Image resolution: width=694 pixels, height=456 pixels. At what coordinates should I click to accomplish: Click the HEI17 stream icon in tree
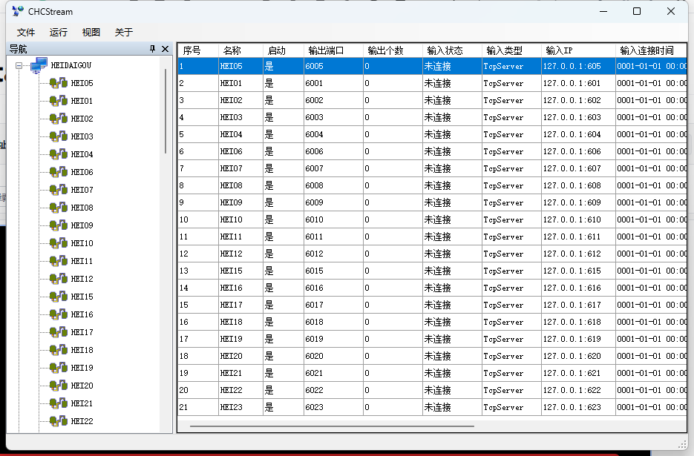[x=59, y=332]
